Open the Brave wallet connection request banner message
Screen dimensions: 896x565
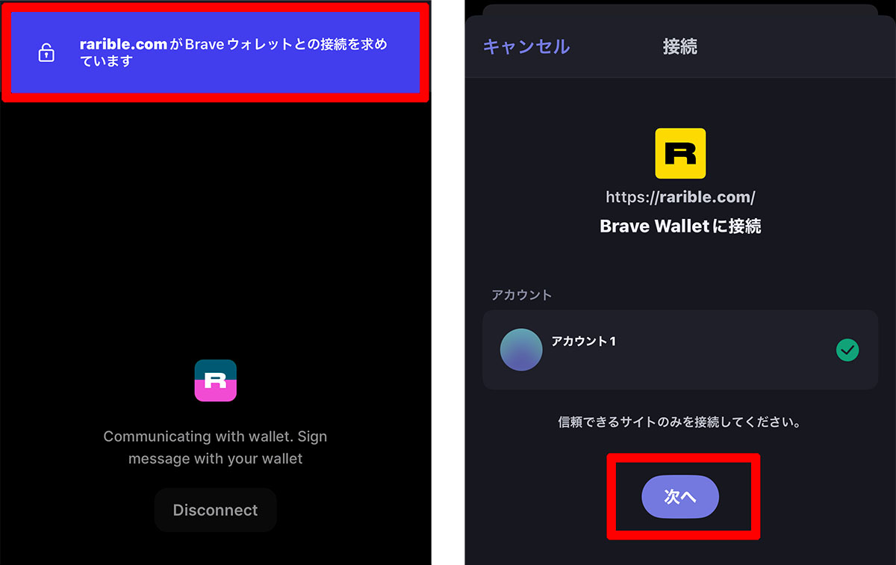(x=234, y=52)
